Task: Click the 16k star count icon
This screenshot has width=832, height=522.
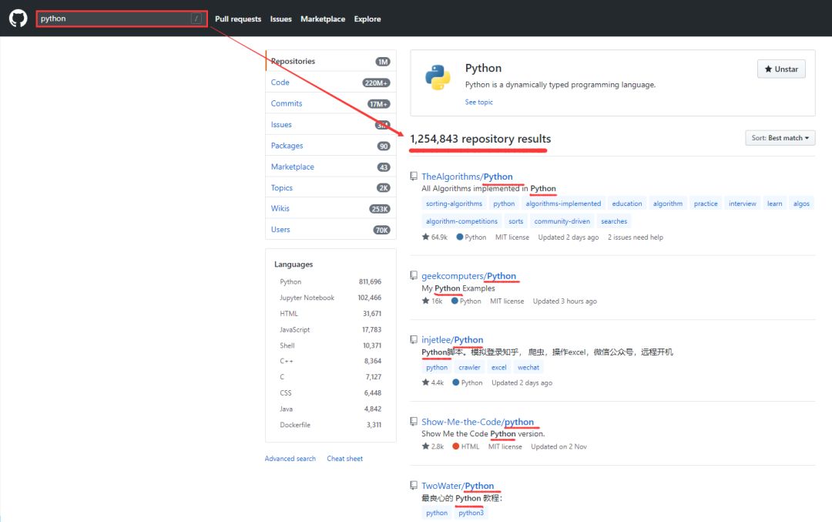Action: pos(425,301)
